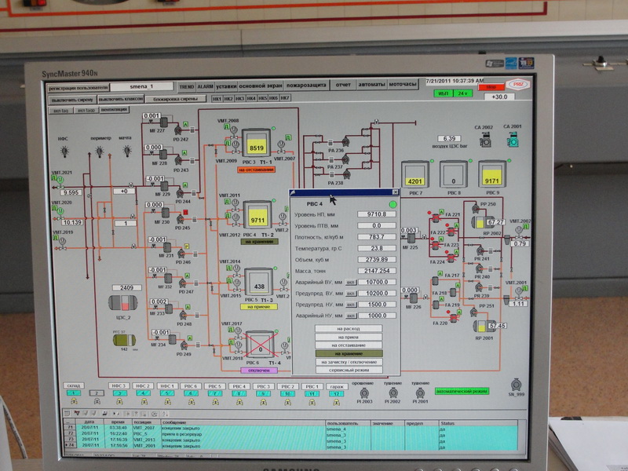The height and width of the screenshot is (471, 628).
Task: Select the PA 236 pump icon
Action: [x=345, y=141]
